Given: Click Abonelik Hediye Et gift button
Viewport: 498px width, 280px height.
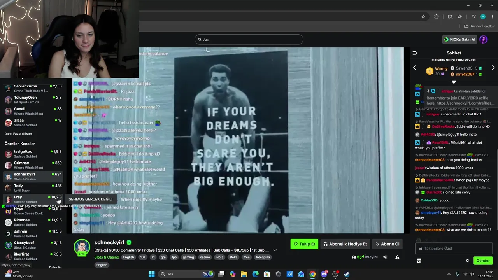Looking at the screenshot, I should pyautogui.click(x=345, y=244).
